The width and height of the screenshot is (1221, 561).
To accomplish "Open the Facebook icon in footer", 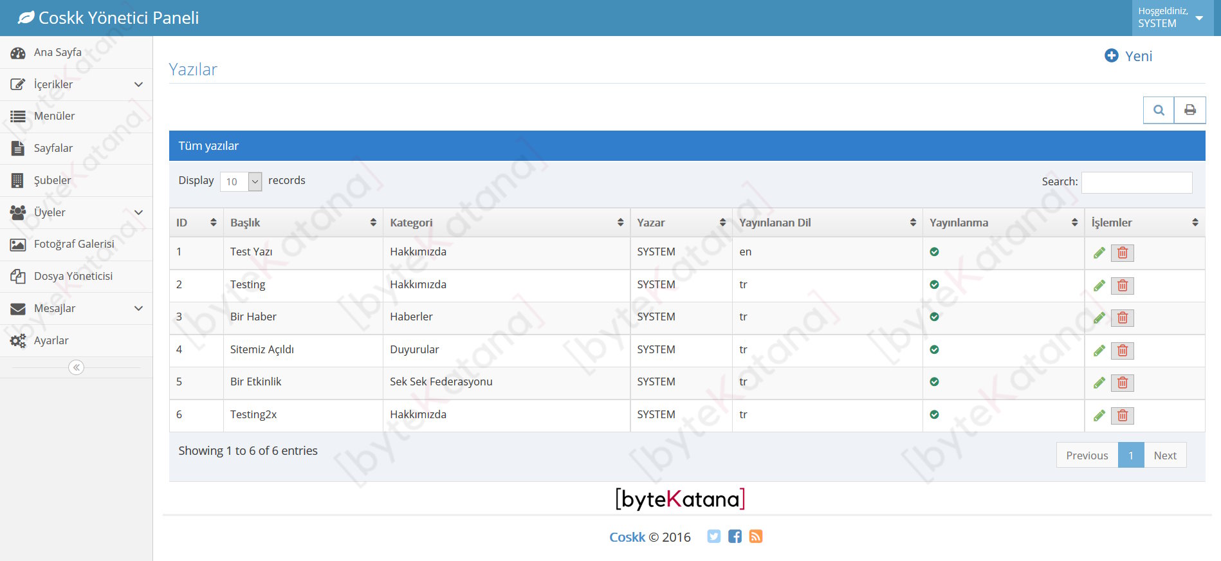I will (735, 537).
